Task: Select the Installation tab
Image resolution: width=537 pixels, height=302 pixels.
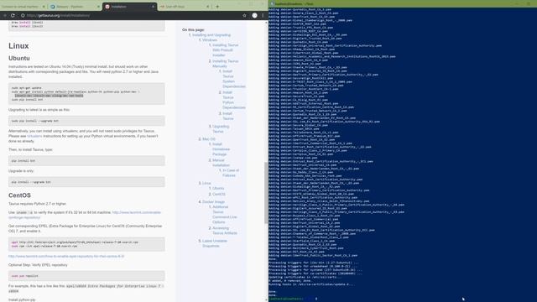Action: (129, 7)
